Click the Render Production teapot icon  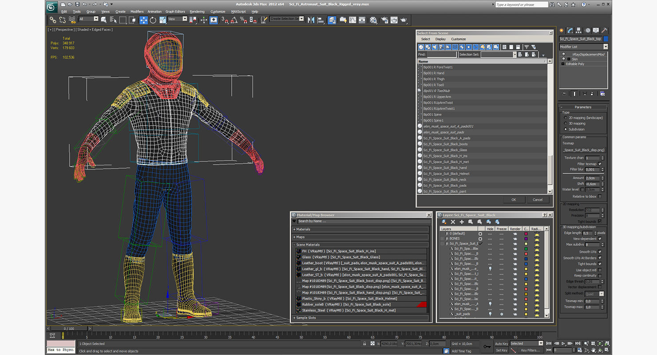[404, 20]
